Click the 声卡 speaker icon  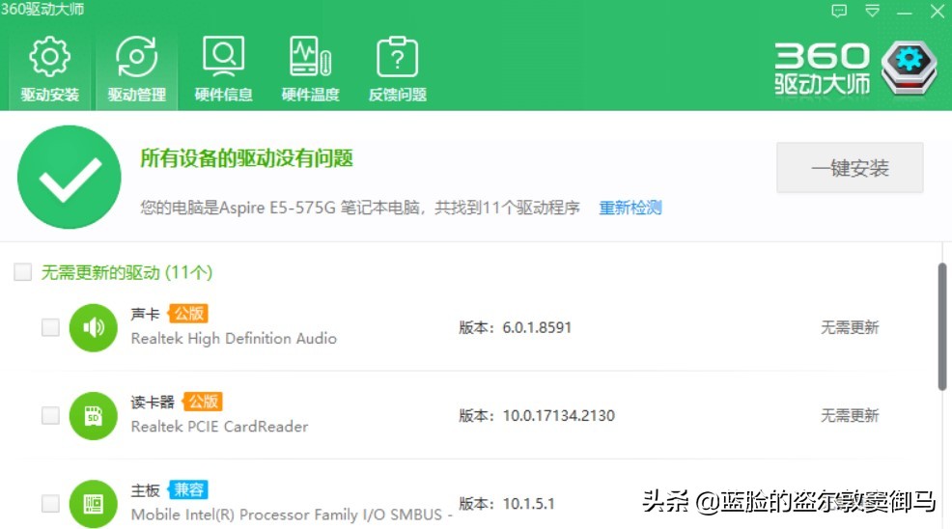point(93,327)
